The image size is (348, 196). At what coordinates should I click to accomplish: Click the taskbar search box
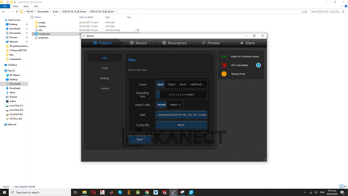[x=40, y=192]
